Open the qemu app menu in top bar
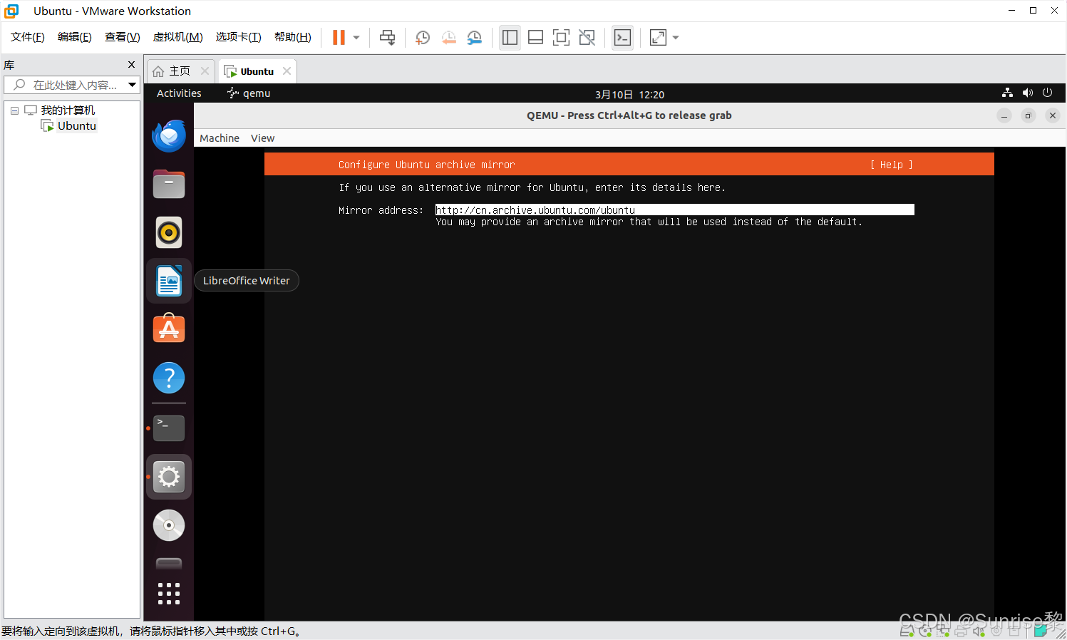The width and height of the screenshot is (1067, 640). [249, 93]
